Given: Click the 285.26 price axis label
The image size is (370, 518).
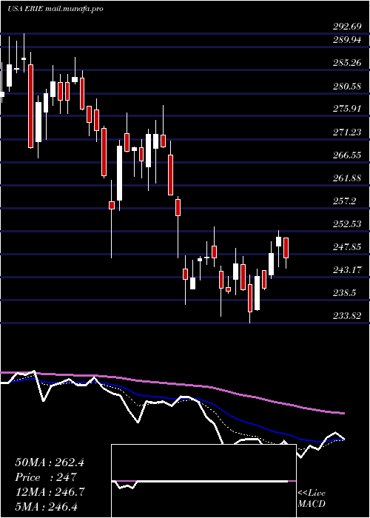Looking at the screenshot, I should (x=347, y=63).
